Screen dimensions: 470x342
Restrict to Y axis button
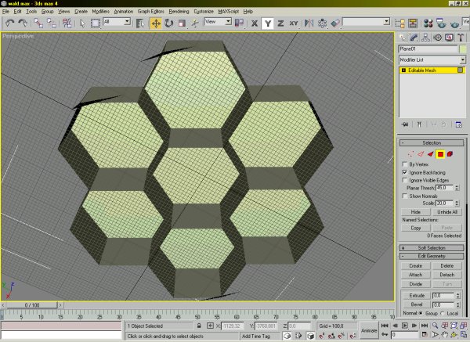pyautogui.click(x=267, y=23)
